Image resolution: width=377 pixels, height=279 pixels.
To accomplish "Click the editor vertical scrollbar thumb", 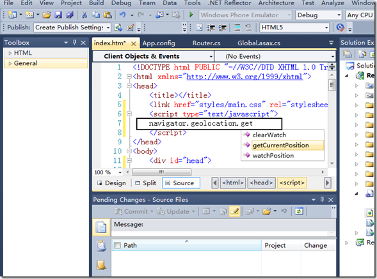I will [332, 85].
